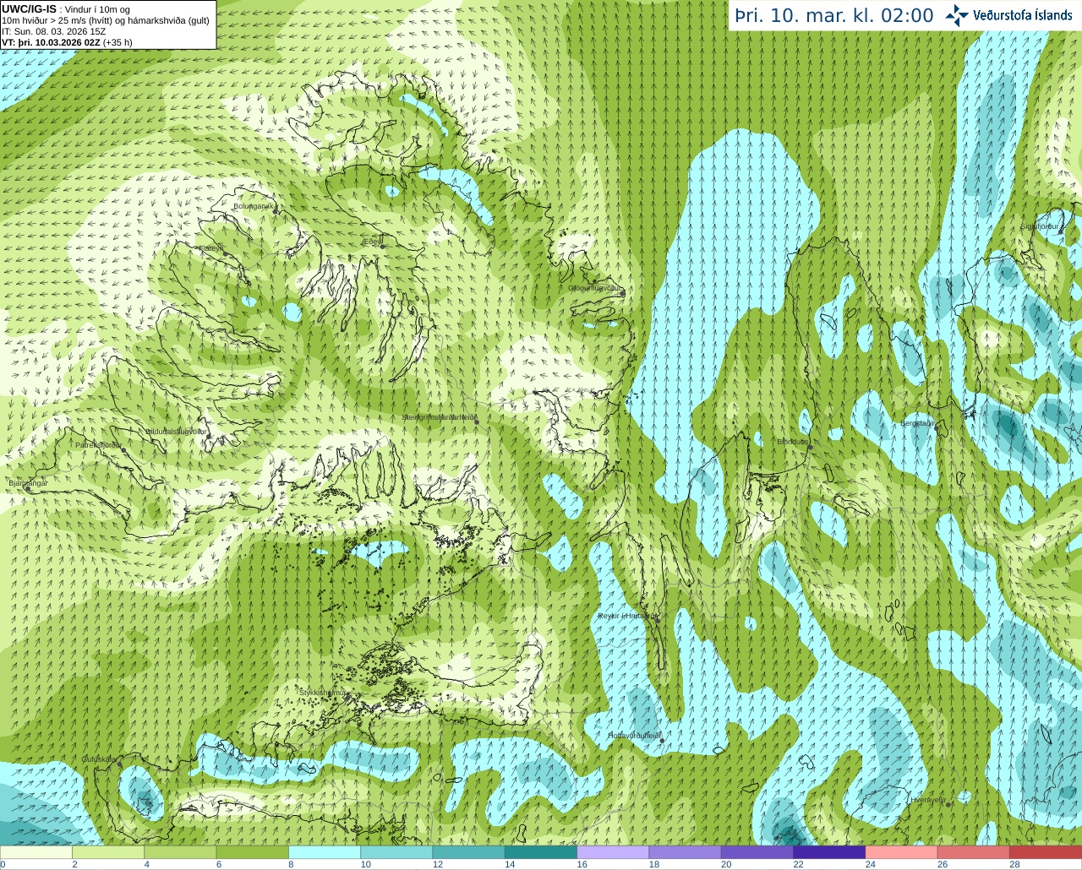Click the Veðurstofa Íslands logo icon
Viewport: 1082px width, 870px height.
[957, 15]
